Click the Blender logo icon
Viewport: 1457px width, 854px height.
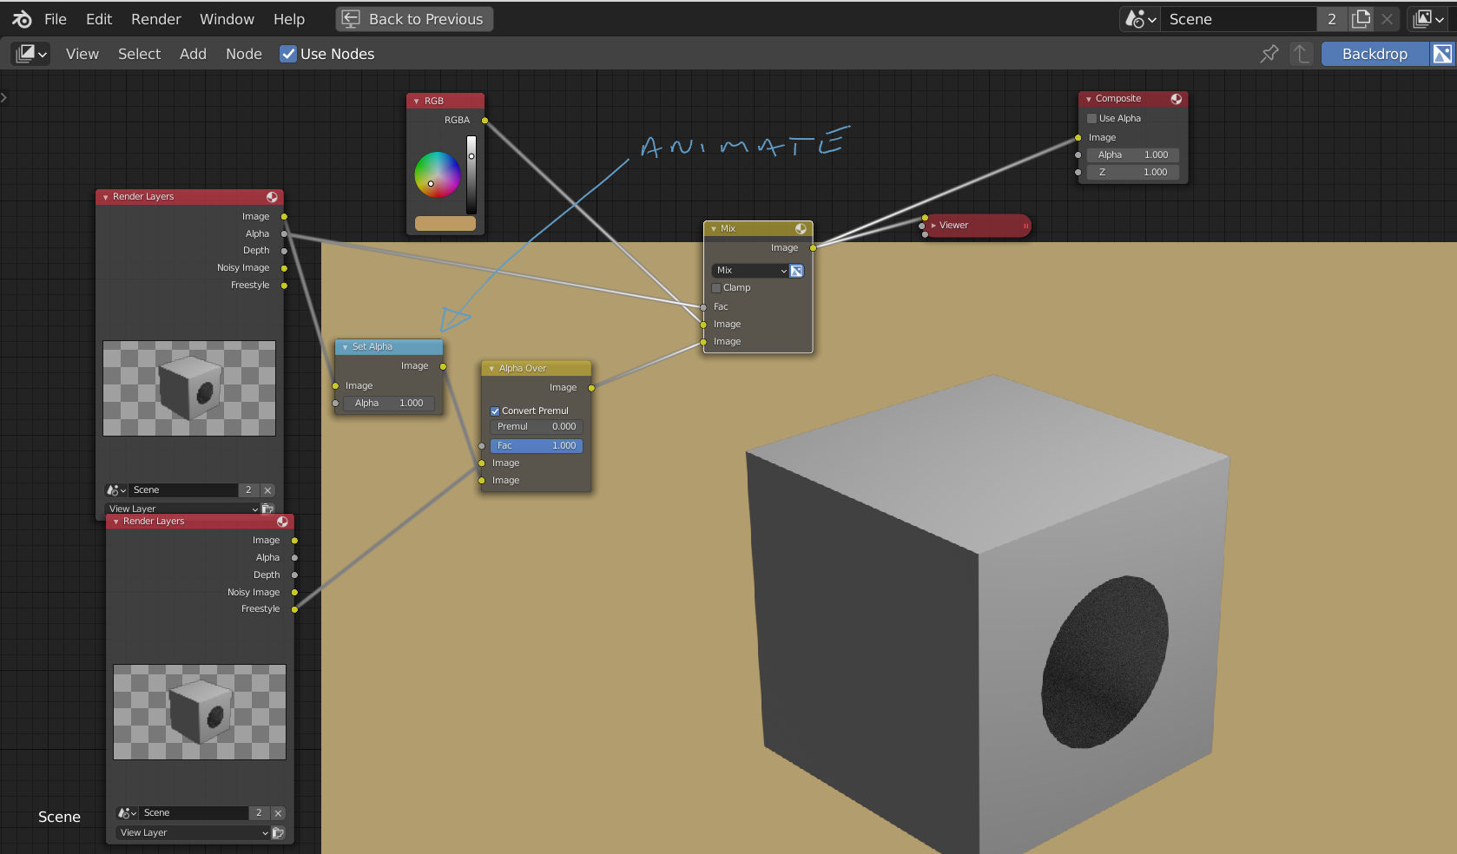[22, 19]
